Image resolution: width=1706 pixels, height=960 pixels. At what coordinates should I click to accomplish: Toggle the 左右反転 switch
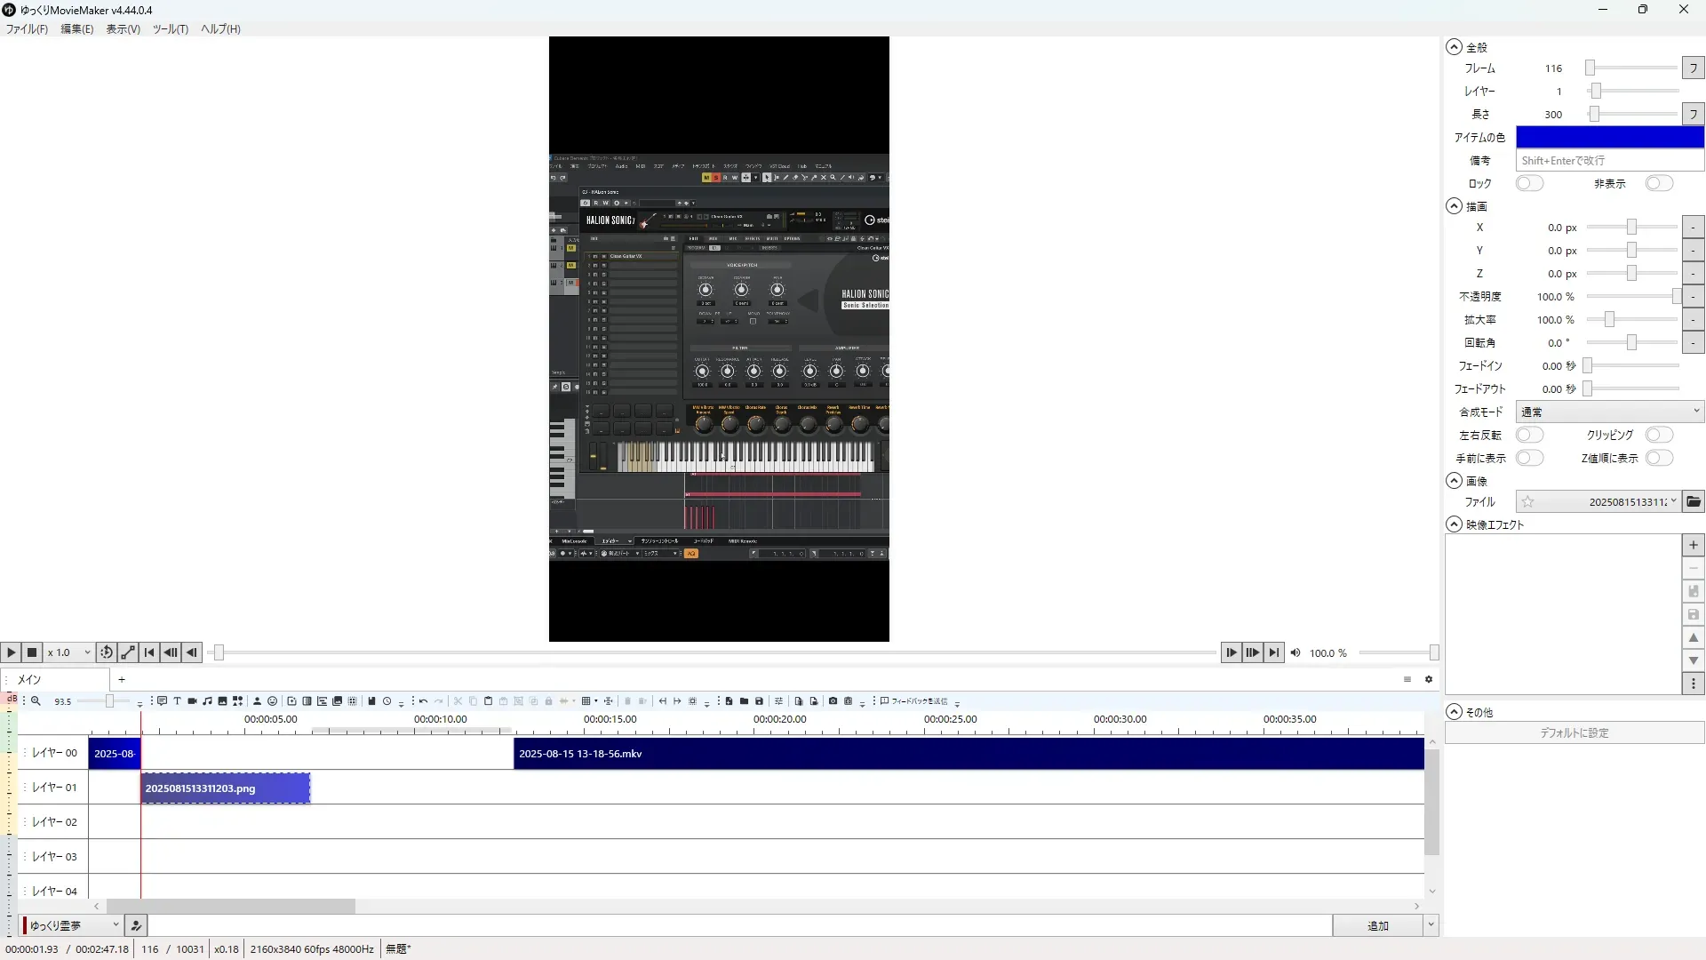pos(1529,435)
